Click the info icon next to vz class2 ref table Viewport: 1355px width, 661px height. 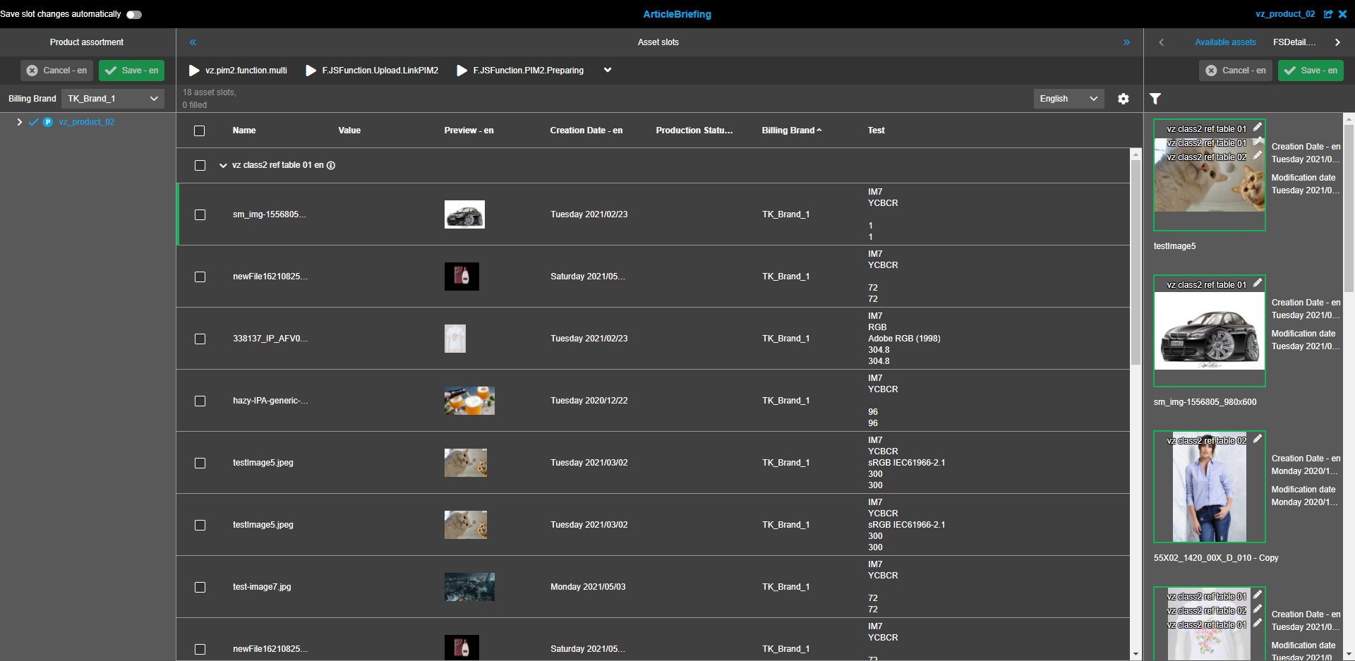(331, 165)
